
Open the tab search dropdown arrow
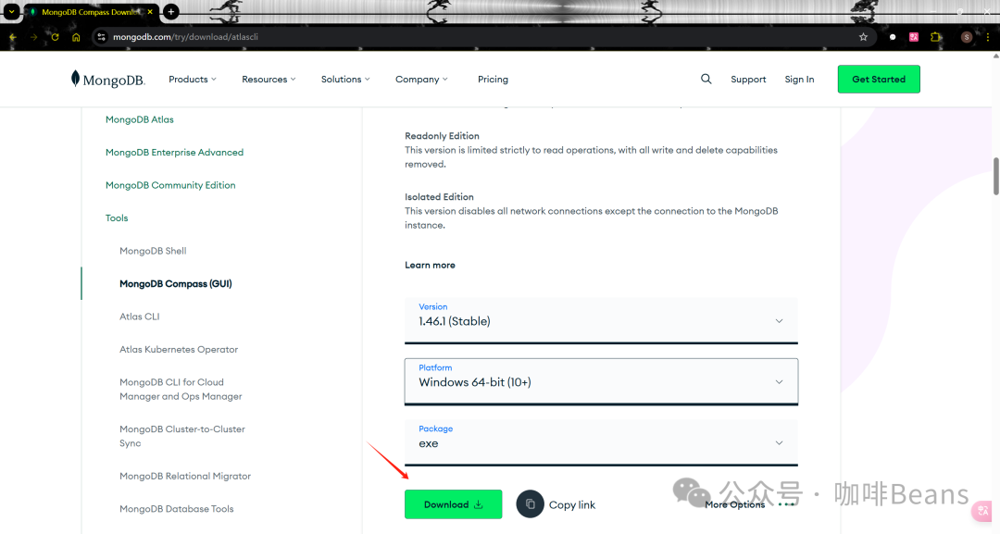pos(11,11)
